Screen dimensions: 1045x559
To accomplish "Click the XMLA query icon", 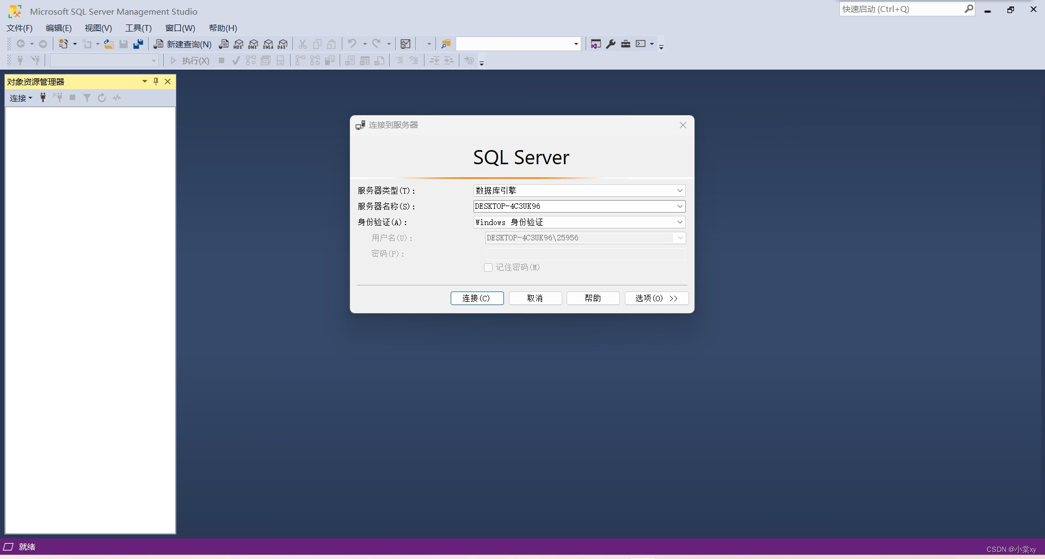I will coord(268,44).
